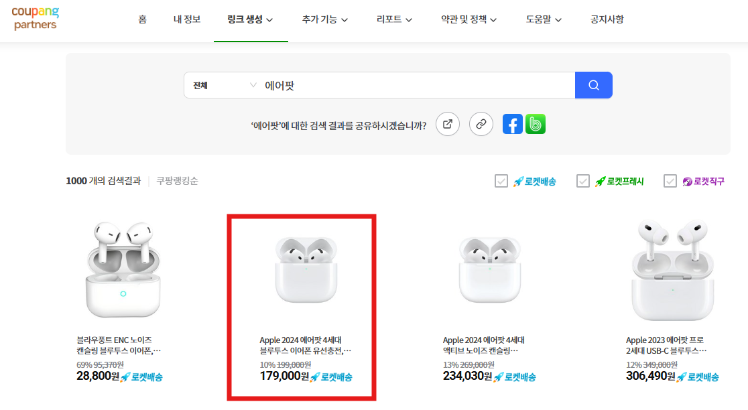
Task: Open Apple 2024 에어팟 4세대 유선충전 image
Action: click(x=306, y=270)
